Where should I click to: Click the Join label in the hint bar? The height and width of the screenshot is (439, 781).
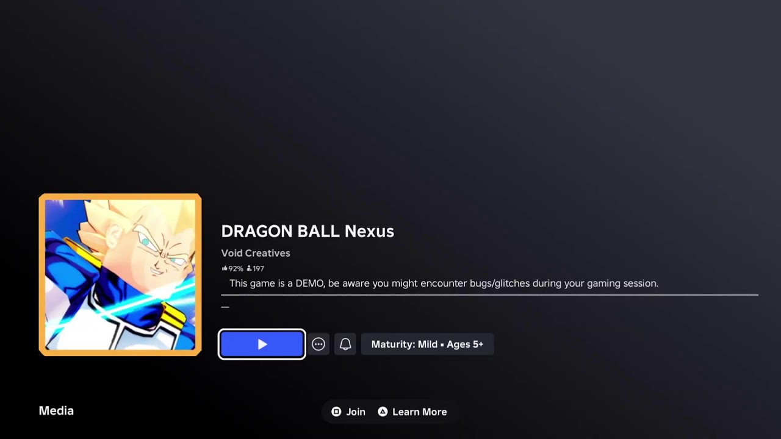point(356,412)
